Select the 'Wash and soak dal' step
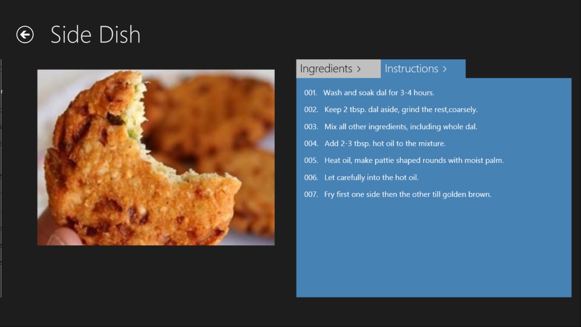Viewport: 581px width, 327px height. (x=379, y=92)
